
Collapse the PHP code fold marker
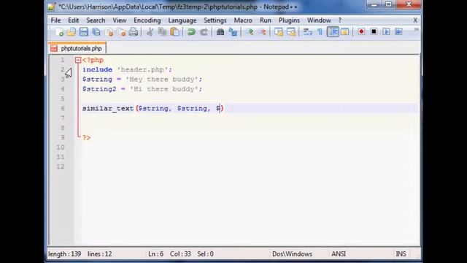click(x=78, y=60)
